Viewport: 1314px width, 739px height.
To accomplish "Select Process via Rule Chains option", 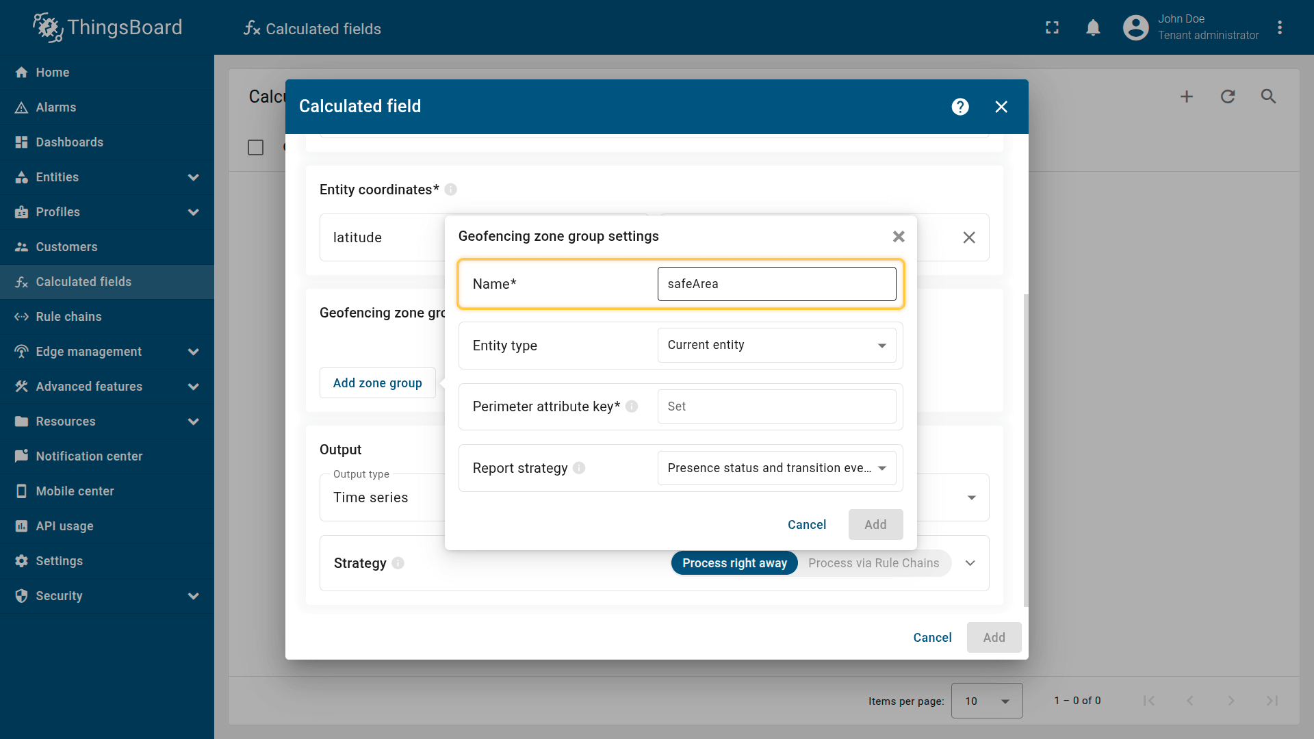I will coord(873,563).
